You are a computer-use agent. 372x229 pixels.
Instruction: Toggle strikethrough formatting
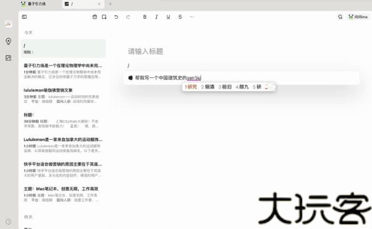pyautogui.click(x=180, y=17)
